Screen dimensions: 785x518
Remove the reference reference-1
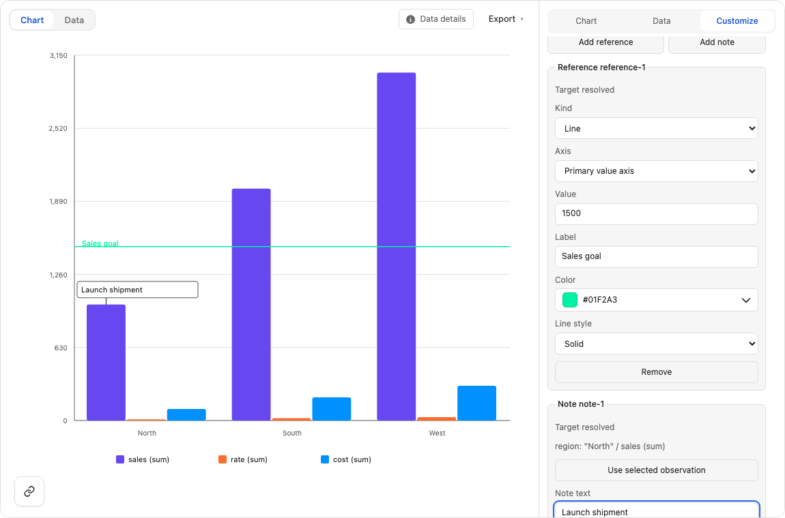657,372
